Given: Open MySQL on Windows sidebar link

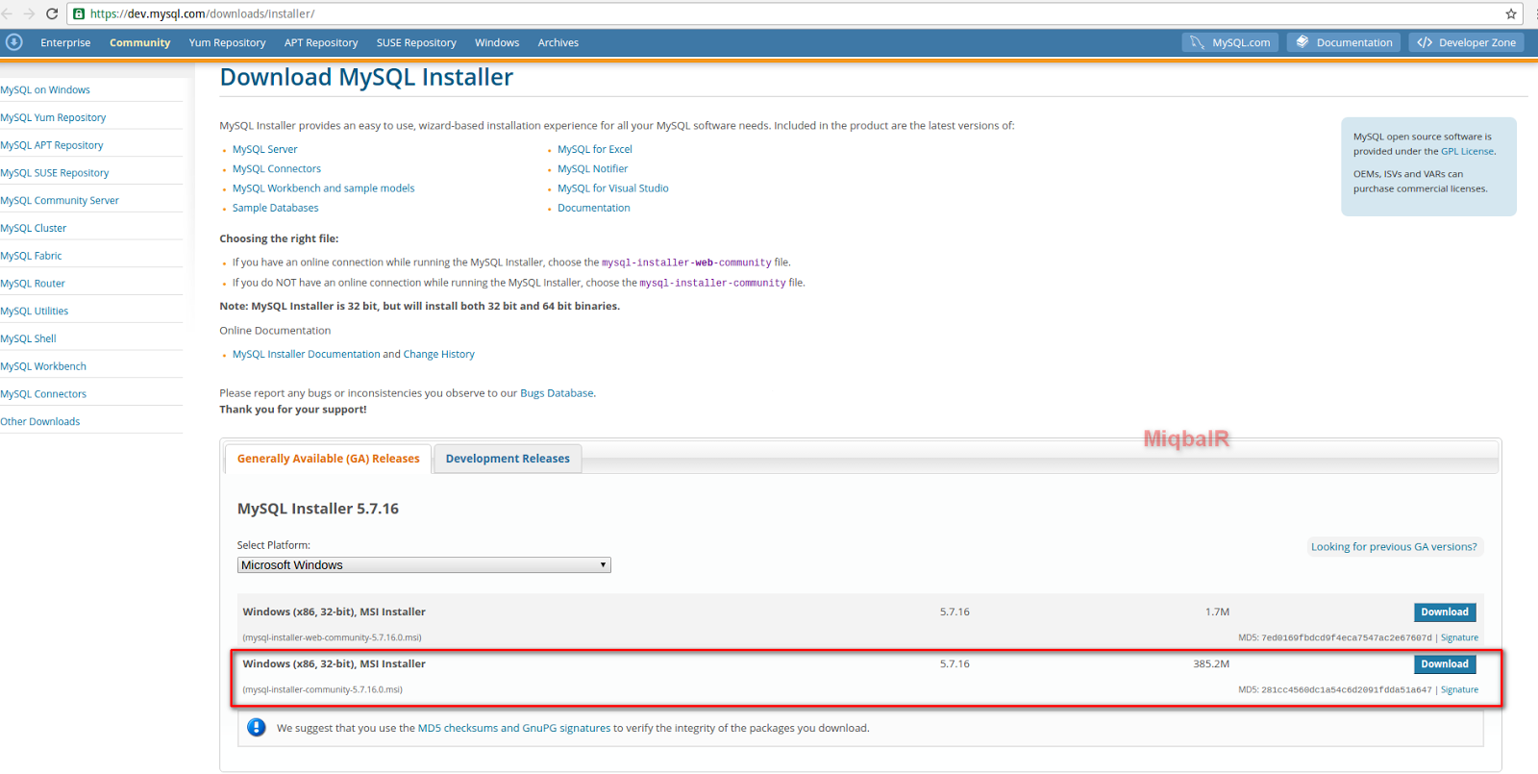Looking at the screenshot, I should point(45,89).
